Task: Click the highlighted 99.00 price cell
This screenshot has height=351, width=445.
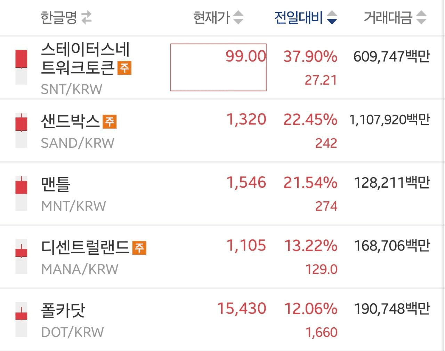Action: pos(218,67)
